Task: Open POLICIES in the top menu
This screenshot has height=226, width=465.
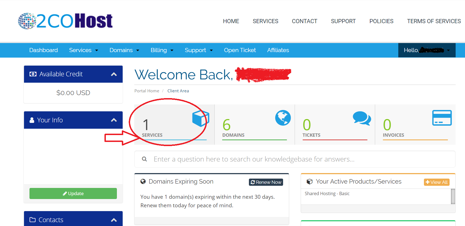Action: [x=381, y=21]
